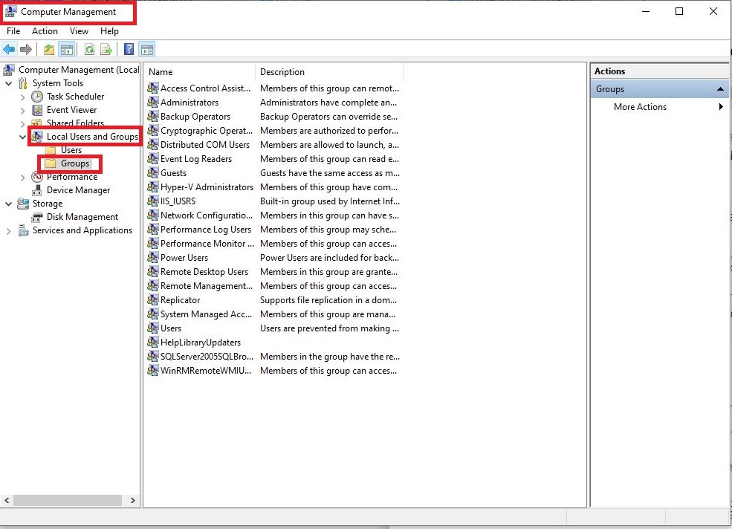This screenshot has width=732, height=529.
Task: Select Cryptographic Operat... group
Action: 207,131
